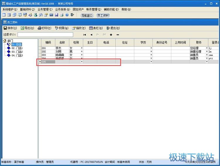Screen dimensions: 220x166
Task: Open gender dropdown for employee 203
Action: 82,55
